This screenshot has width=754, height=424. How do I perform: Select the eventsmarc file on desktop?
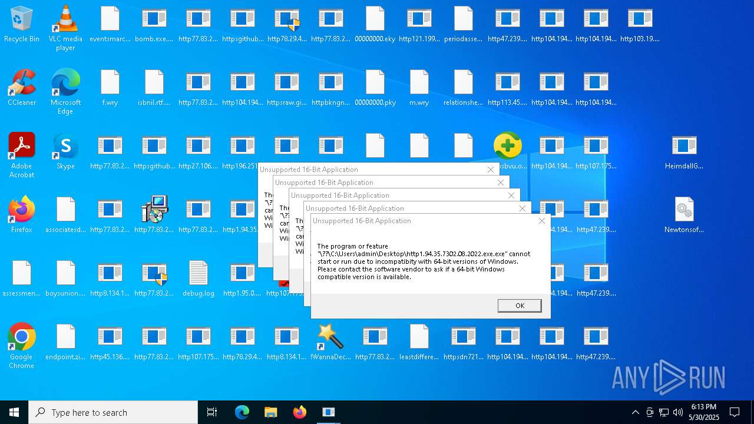pos(110,25)
